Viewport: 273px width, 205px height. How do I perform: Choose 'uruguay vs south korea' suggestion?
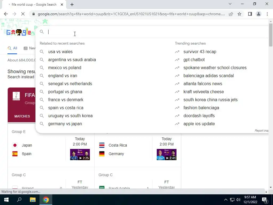pos(70,116)
